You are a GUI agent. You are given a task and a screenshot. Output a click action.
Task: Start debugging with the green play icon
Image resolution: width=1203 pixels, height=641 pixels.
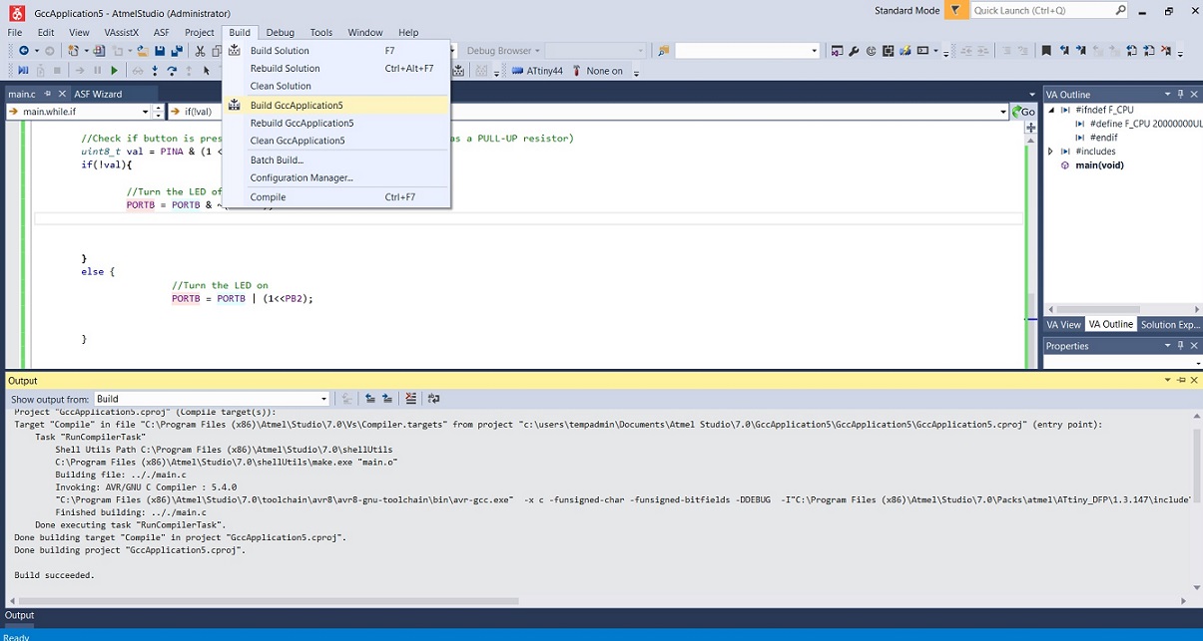pos(114,70)
